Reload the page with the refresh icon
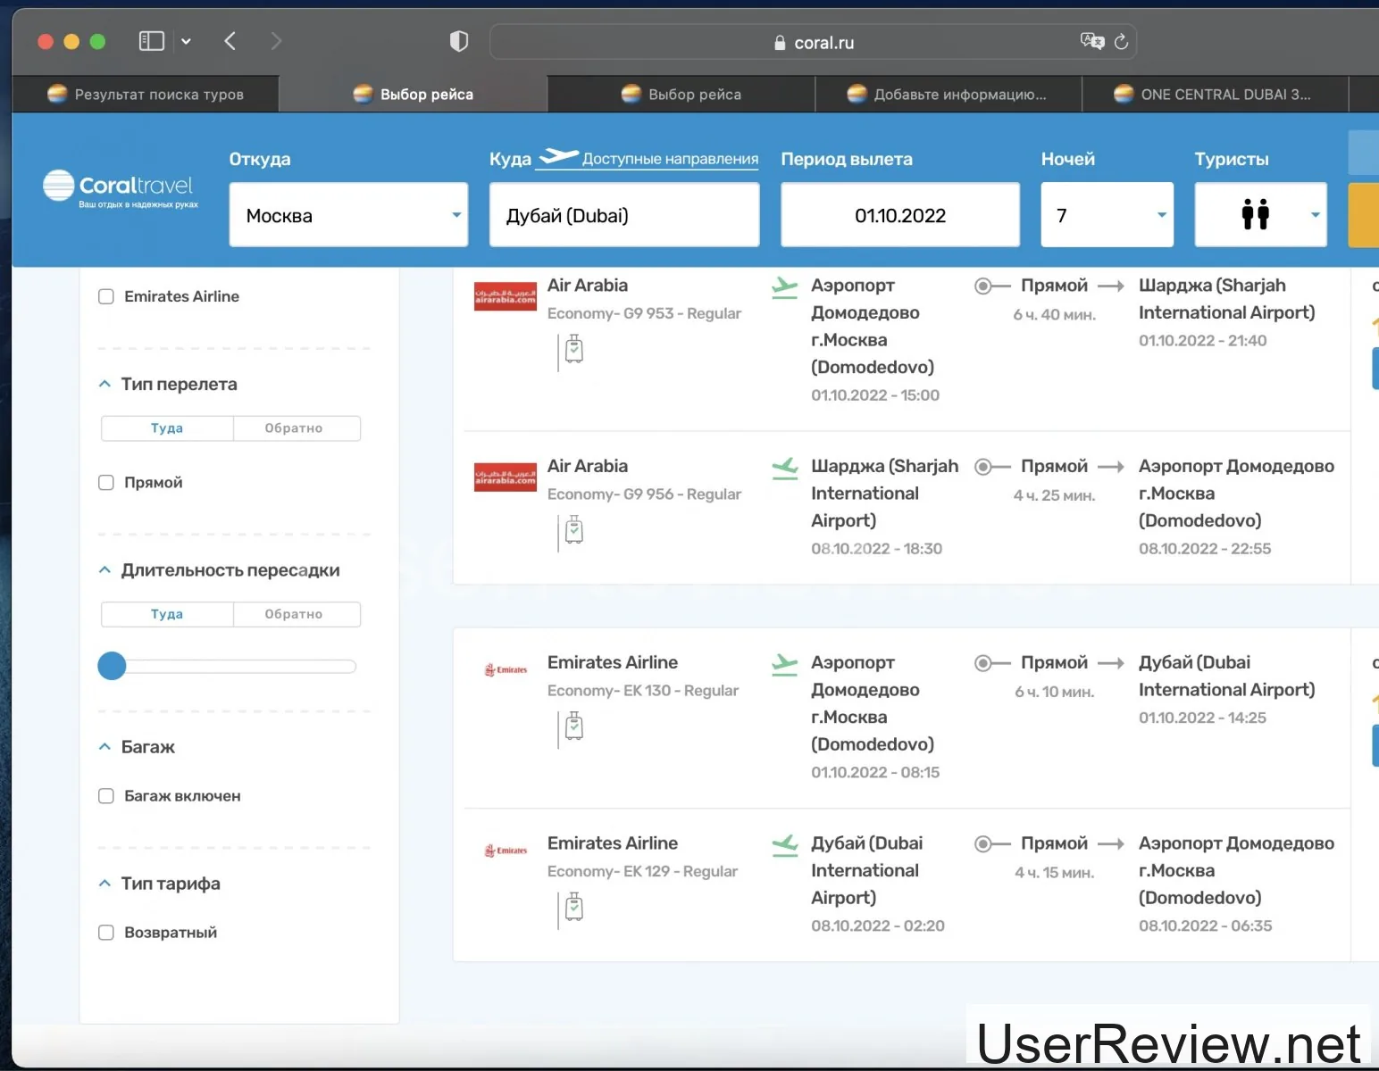 pos(1122,42)
